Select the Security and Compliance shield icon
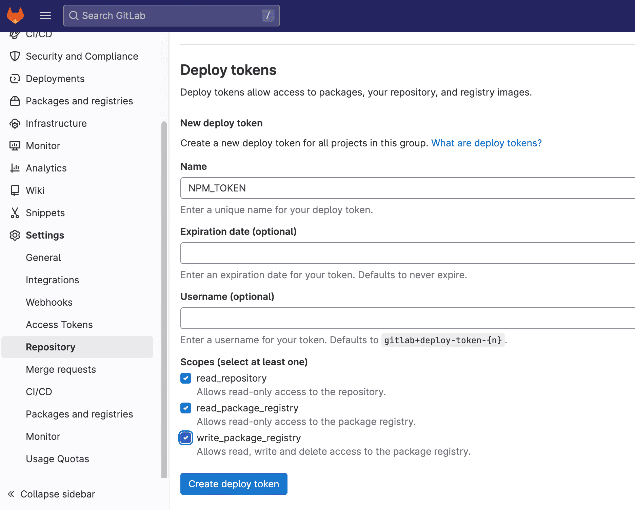 click(x=15, y=56)
